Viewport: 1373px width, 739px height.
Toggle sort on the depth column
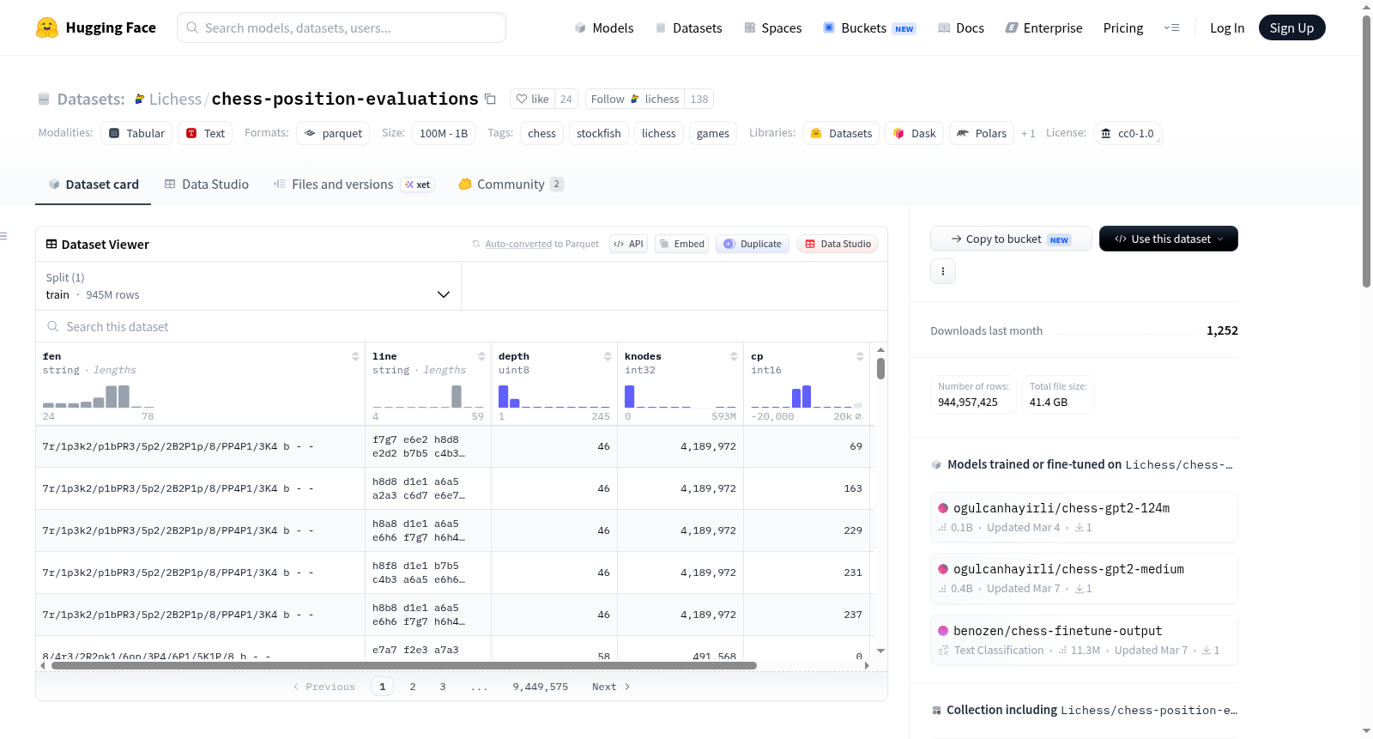tap(608, 356)
